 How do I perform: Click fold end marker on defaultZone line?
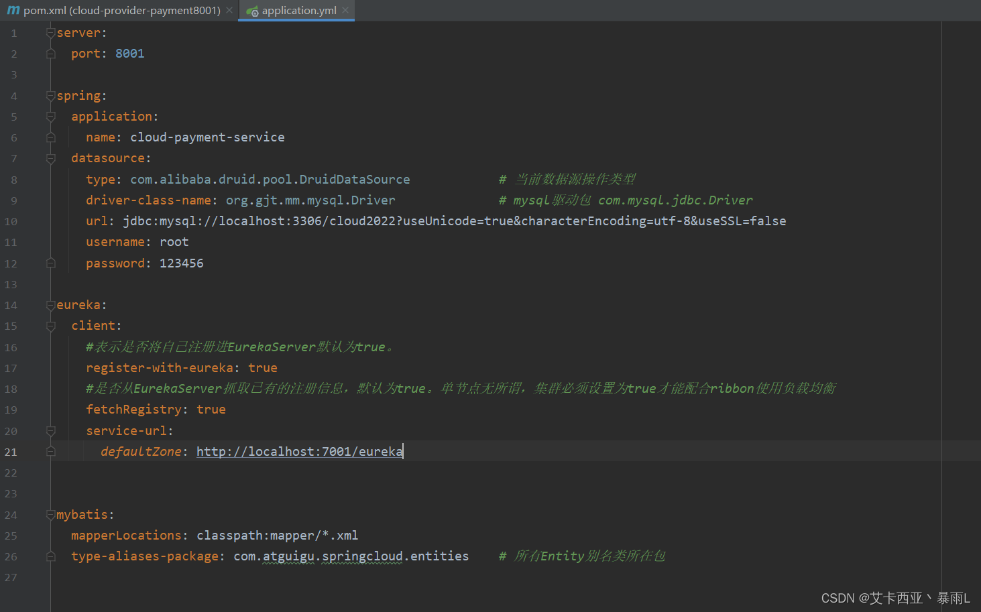50,451
